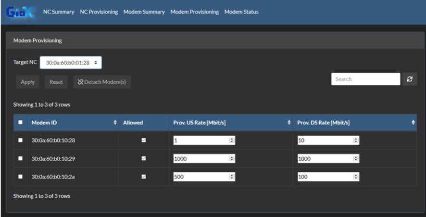Sort by Prov. US Rate arrows
426x217 pixels.
point(289,122)
